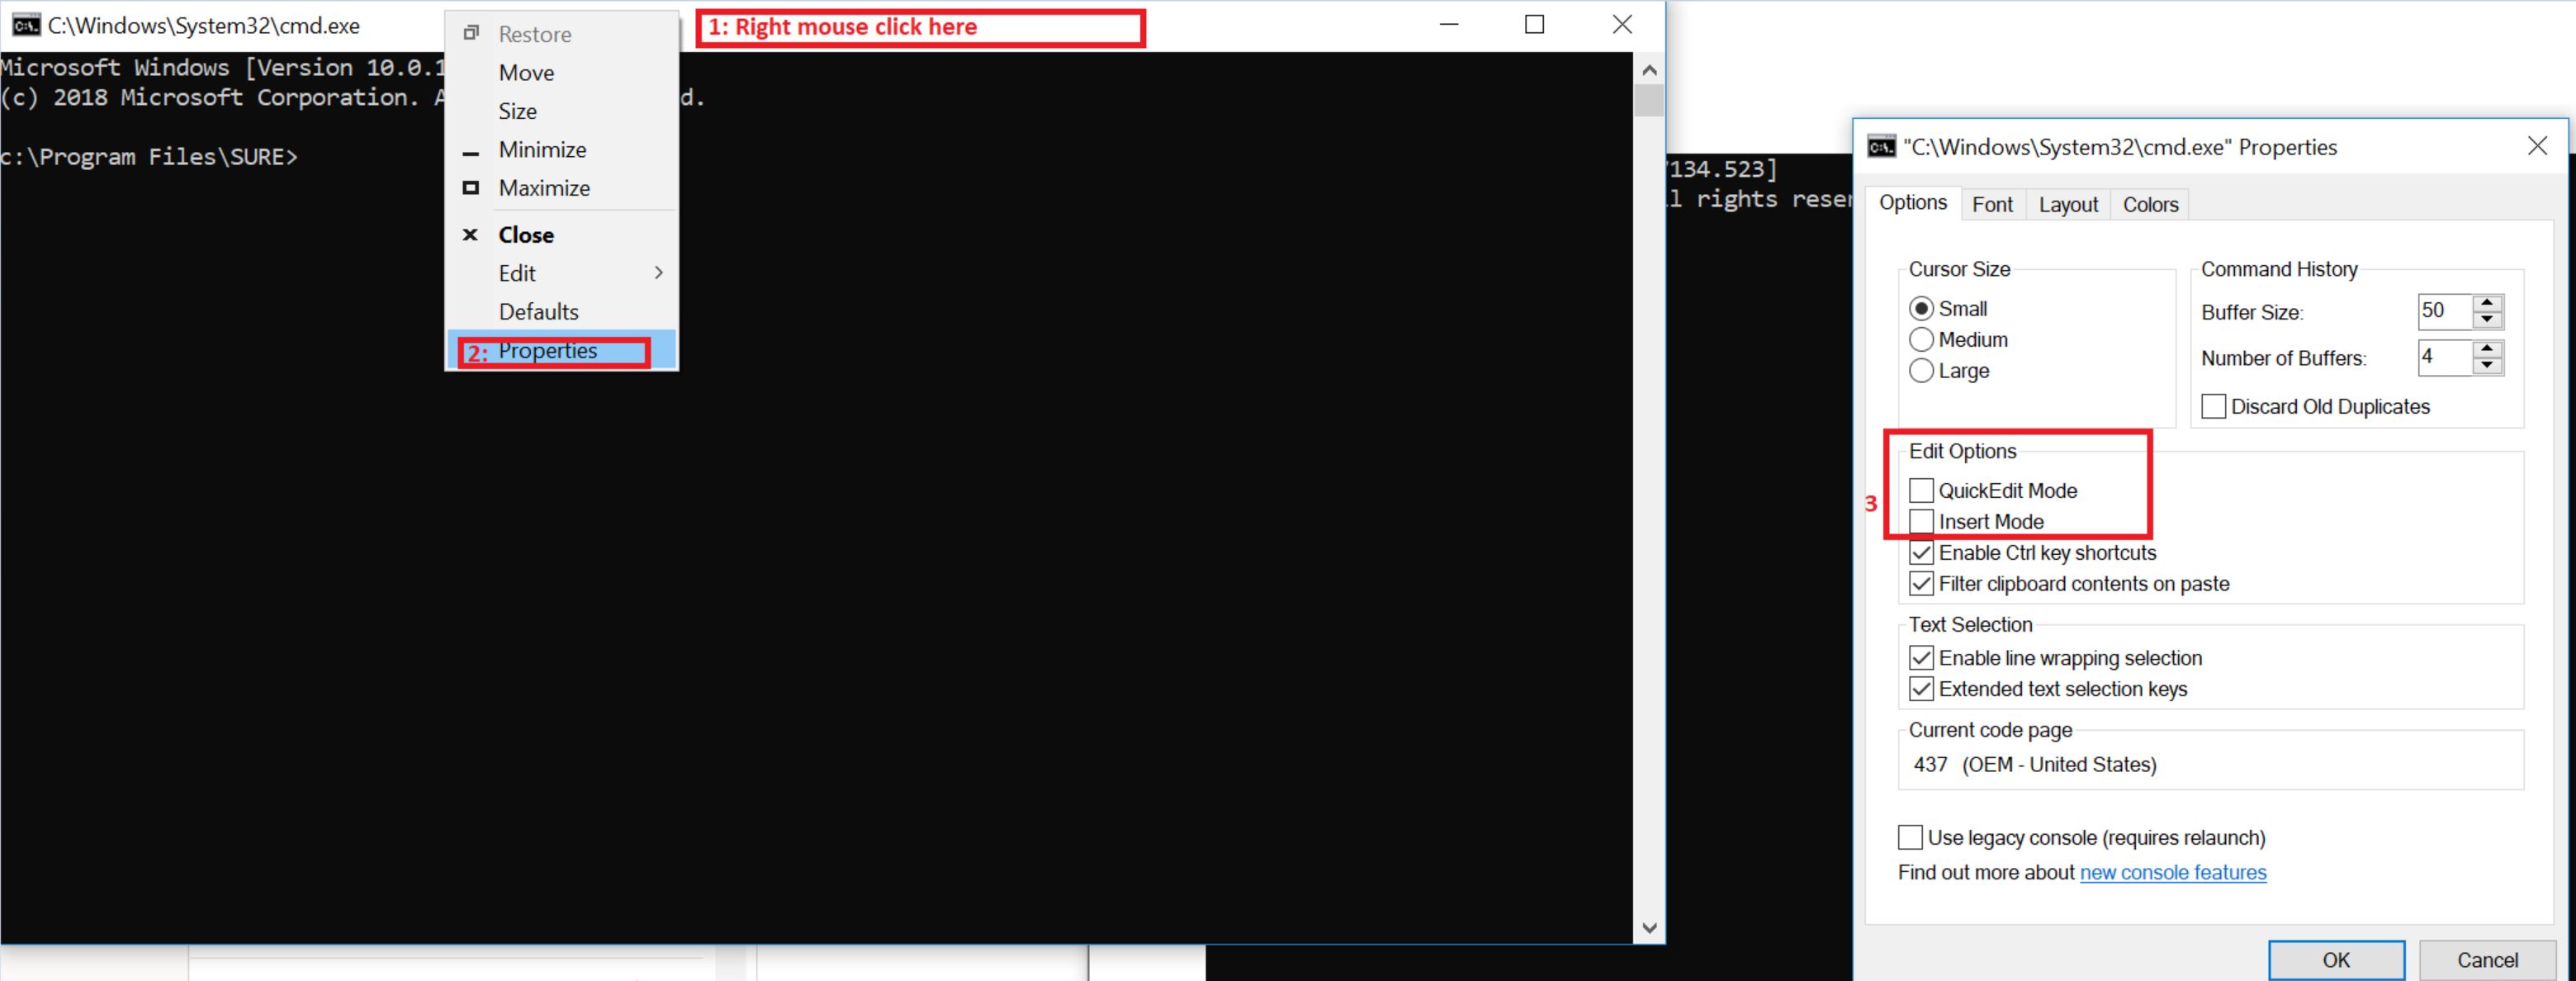Select the Layout tab
Viewport: 2576px width, 981px height.
tap(2068, 204)
